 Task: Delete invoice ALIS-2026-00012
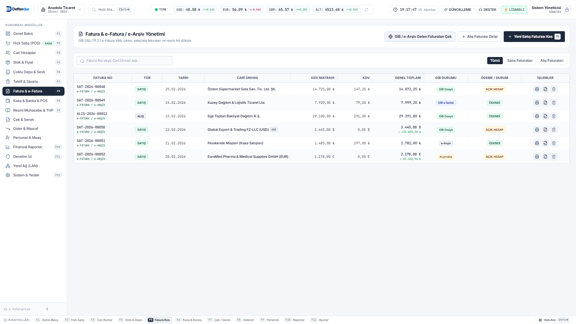554,116
